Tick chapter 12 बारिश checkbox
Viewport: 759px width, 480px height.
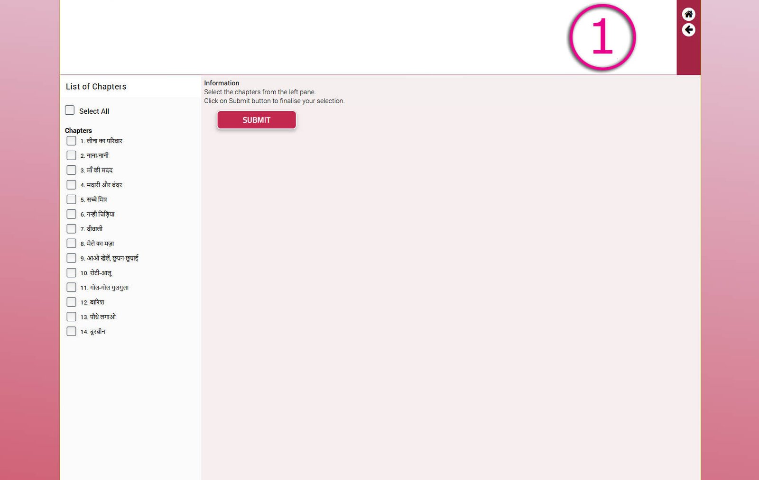[71, 302]
